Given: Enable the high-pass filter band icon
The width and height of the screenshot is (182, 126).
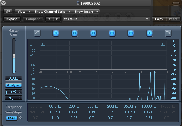Looking at the screenshot, I should coord(37,33).
